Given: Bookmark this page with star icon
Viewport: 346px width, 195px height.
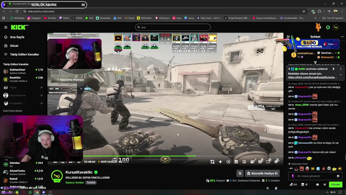Looking at the screenshot, I should pyautogui.click(x=304, y=11).
